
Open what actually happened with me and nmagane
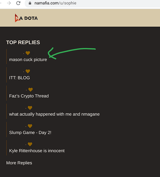[x=54, y=114]
